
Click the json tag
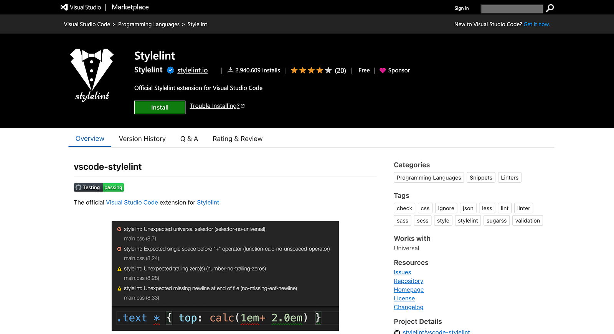pyautogui.click(x=468, y=208)
